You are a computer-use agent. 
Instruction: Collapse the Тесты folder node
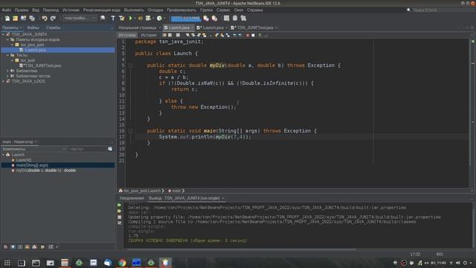click(7, 55)
